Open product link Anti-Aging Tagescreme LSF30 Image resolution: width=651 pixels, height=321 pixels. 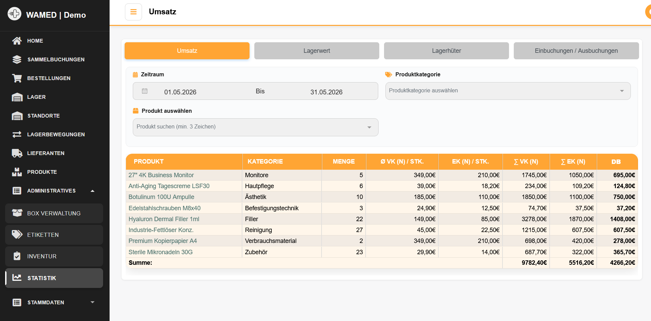coord(169,186)
